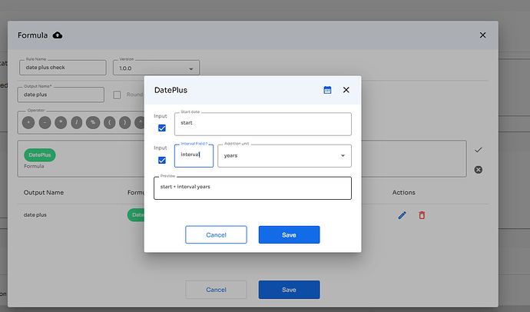This screenshot has width=530, height=312.
Task: Focus the Interval Field input
Action: (194, 156)
